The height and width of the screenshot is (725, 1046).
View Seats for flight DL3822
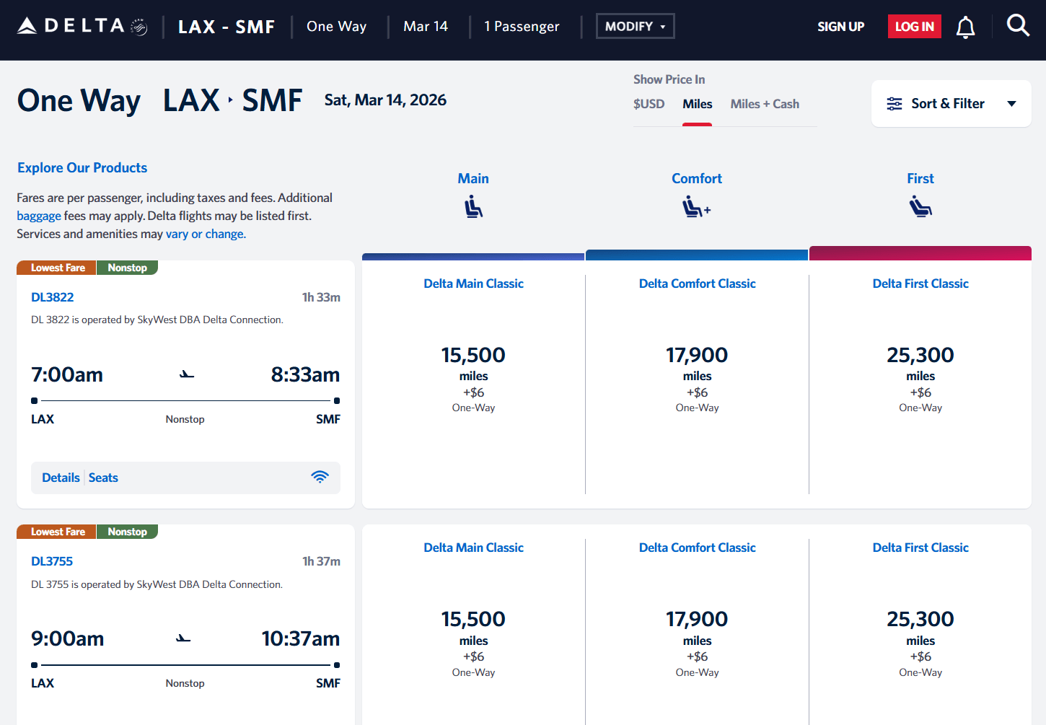pyautogui.click(x=103, y=478)
